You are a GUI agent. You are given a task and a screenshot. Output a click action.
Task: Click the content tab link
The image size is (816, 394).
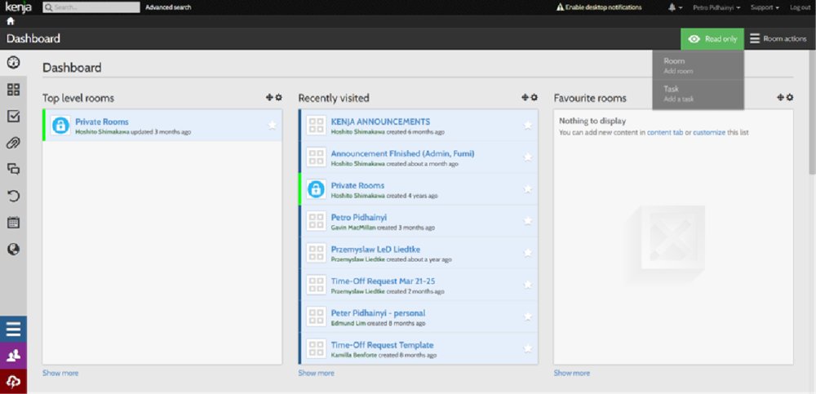665,133
